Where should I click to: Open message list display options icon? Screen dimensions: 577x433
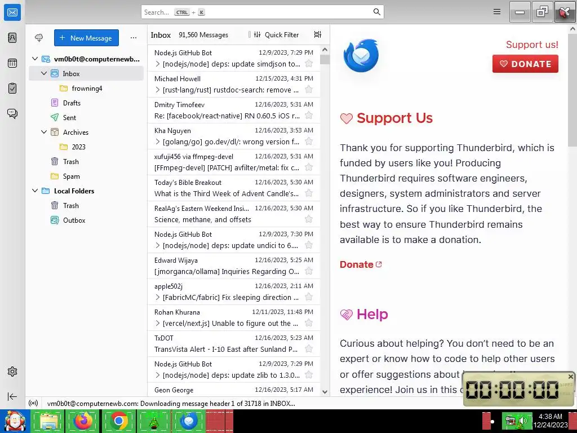(x=318, y=34)
